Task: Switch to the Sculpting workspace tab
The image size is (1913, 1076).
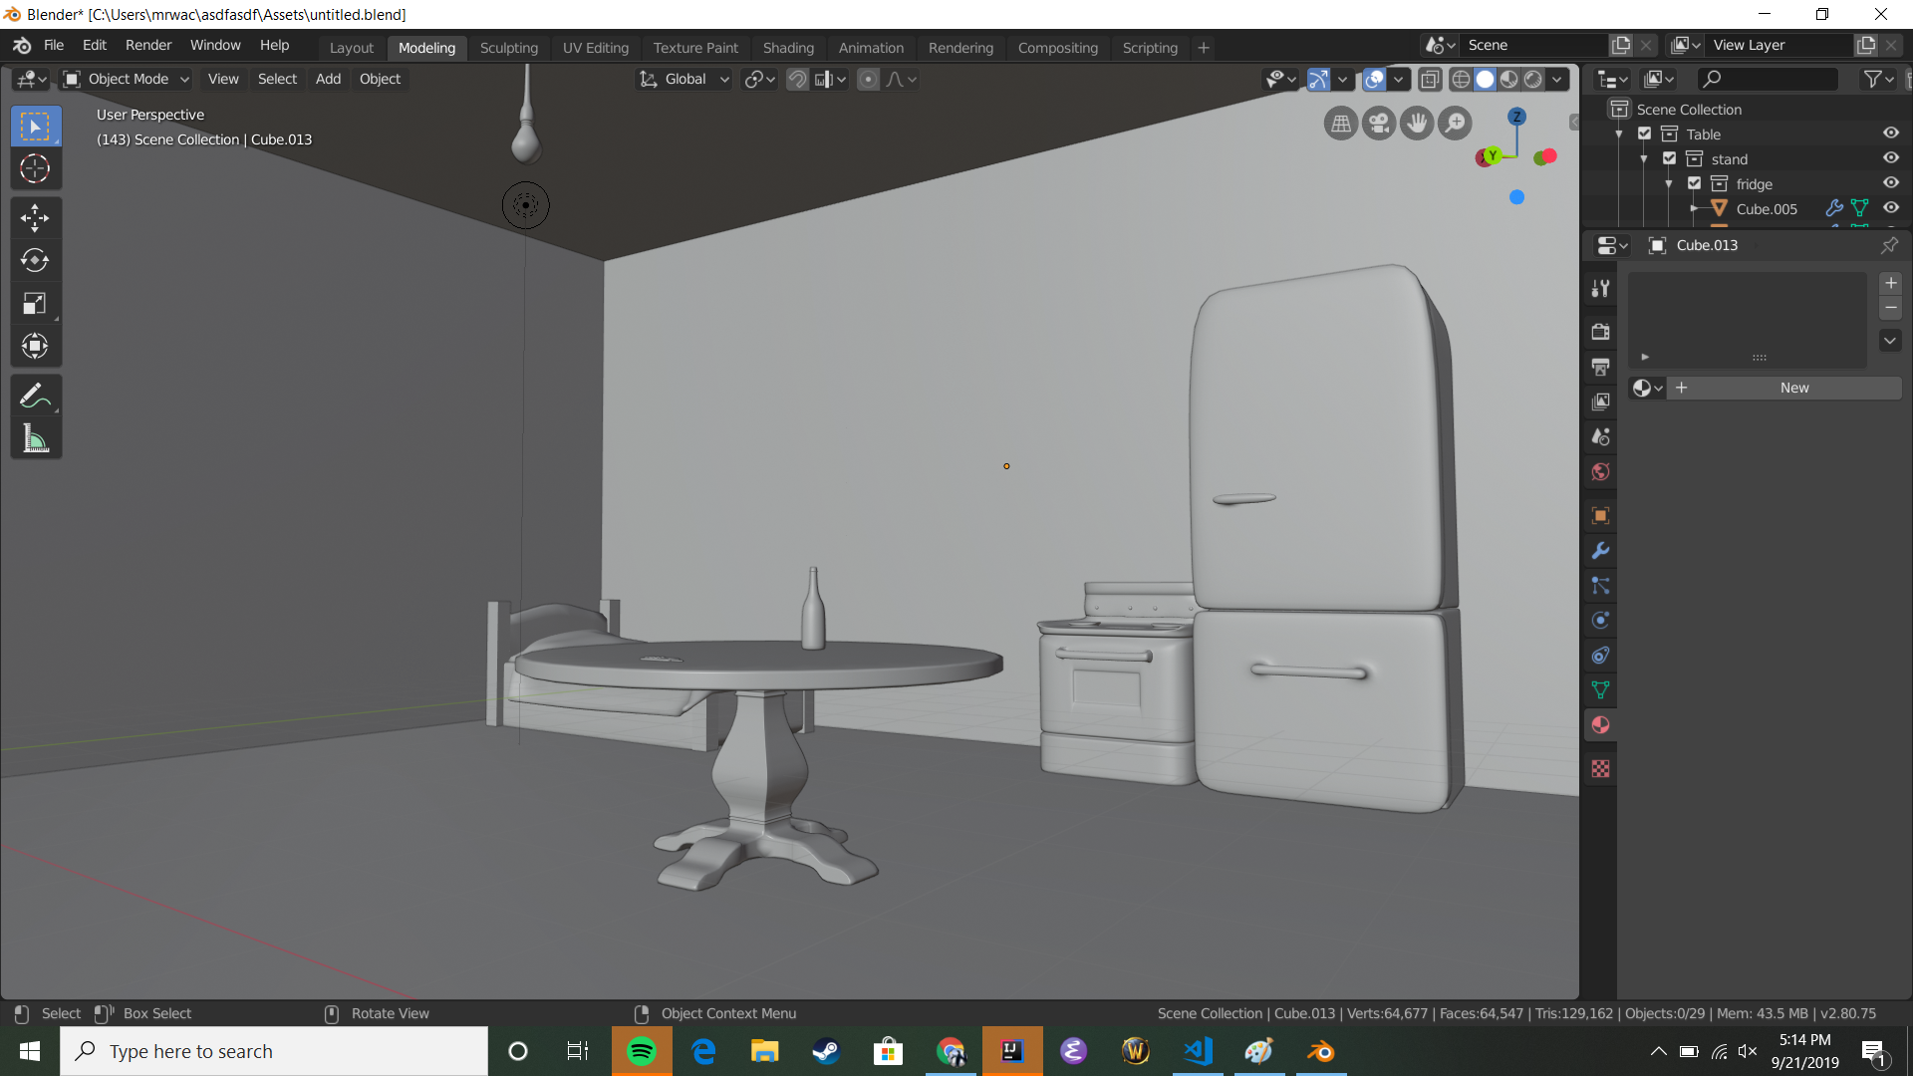Action: click(508, 47)
